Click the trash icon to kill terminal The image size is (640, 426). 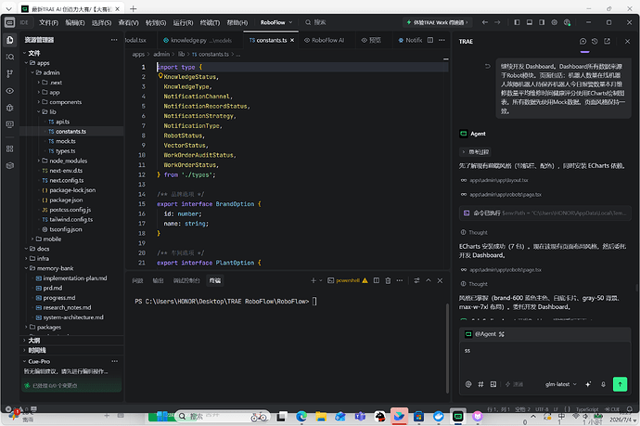point(388,280)
